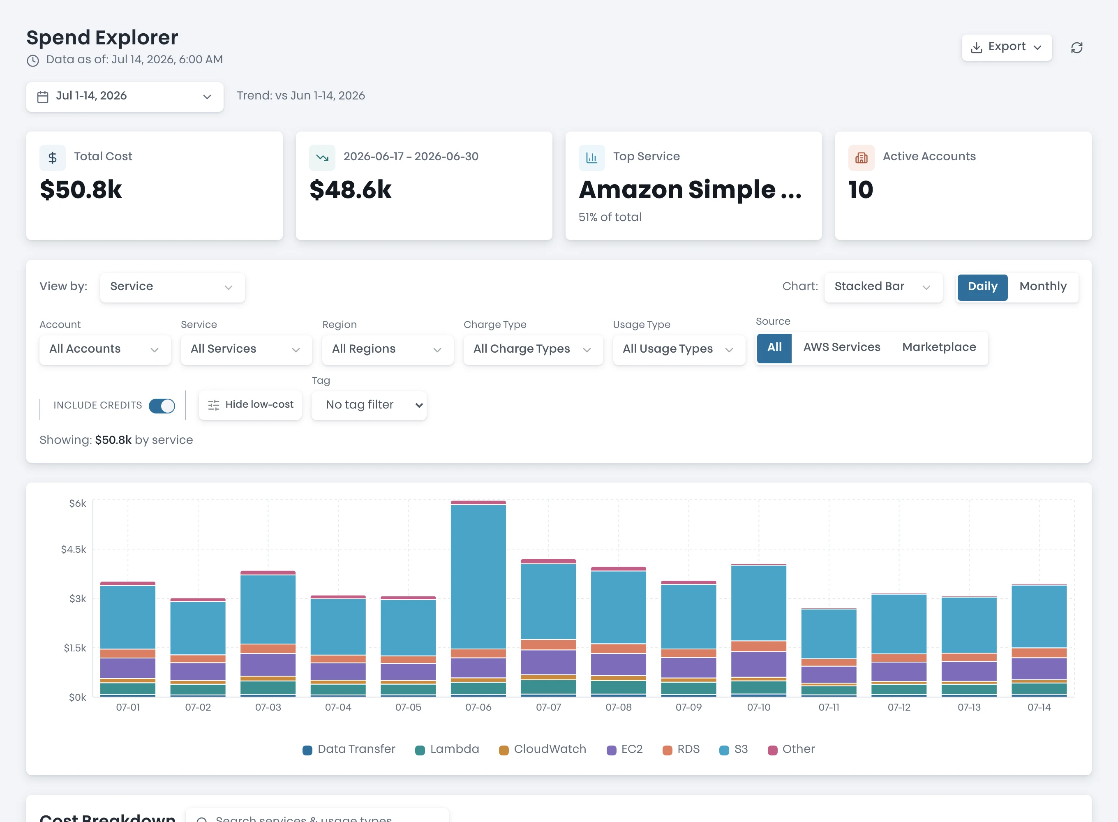1118x822 pixels.
Task: Select the AWS Services source tab
Action: pos(841,347)
